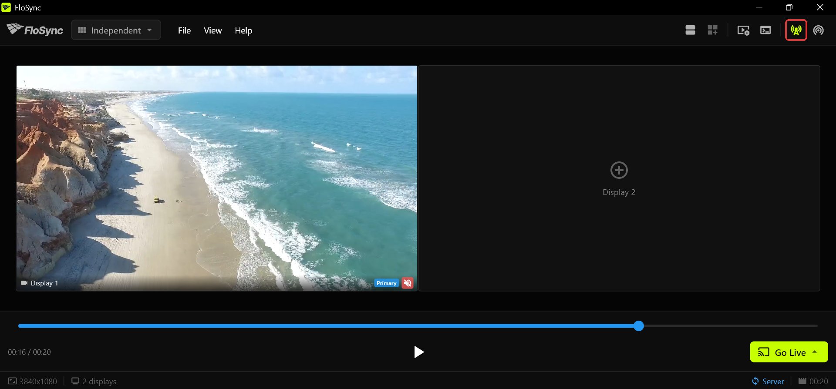Click the green broadcast tower icon
Viewport: 836px width, 389px height.
click(x=796, y=30)
